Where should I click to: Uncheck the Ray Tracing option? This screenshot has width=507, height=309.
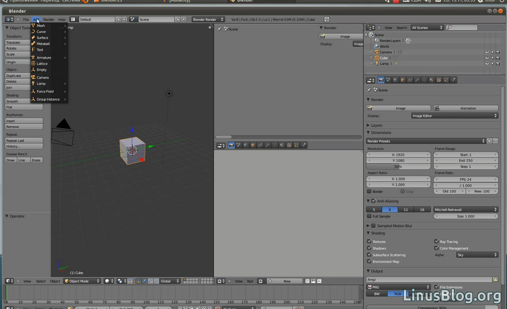tap(436, 241)
